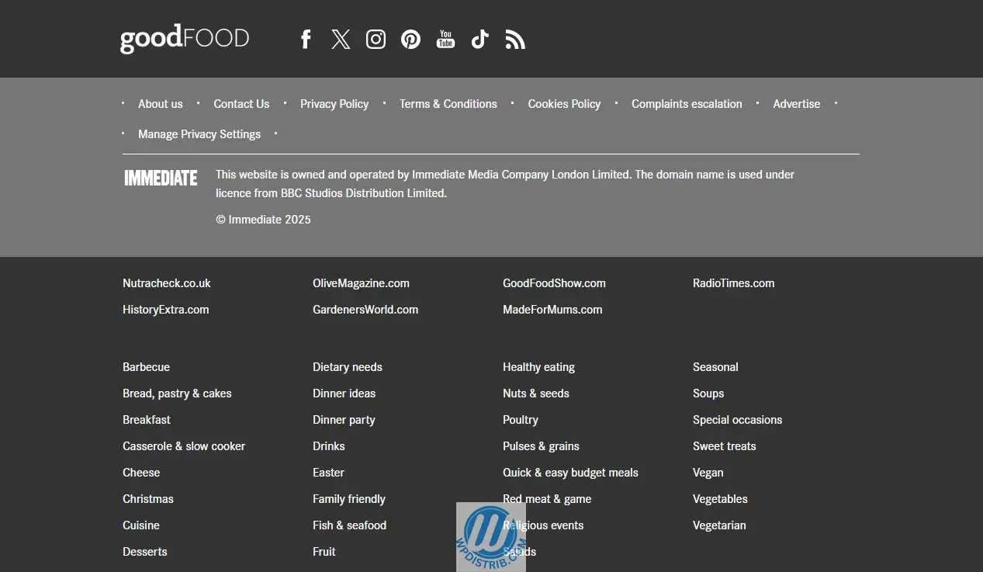Viewport: 983px width, 572px height.
Task: Open Quick & easy budget meals
Action: (570, 473)
